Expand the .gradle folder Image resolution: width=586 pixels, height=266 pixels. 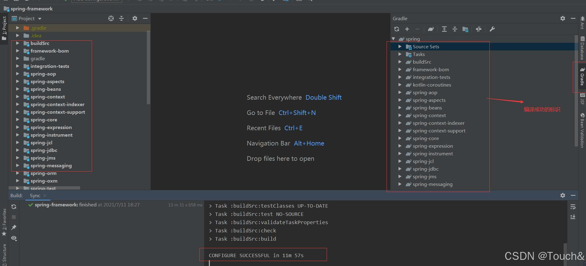(x=17, y=28)
